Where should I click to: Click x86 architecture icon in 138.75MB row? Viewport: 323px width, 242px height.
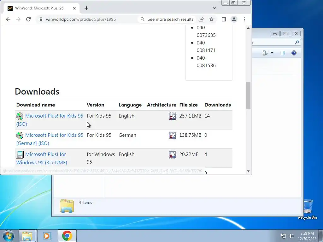(173, 135)
